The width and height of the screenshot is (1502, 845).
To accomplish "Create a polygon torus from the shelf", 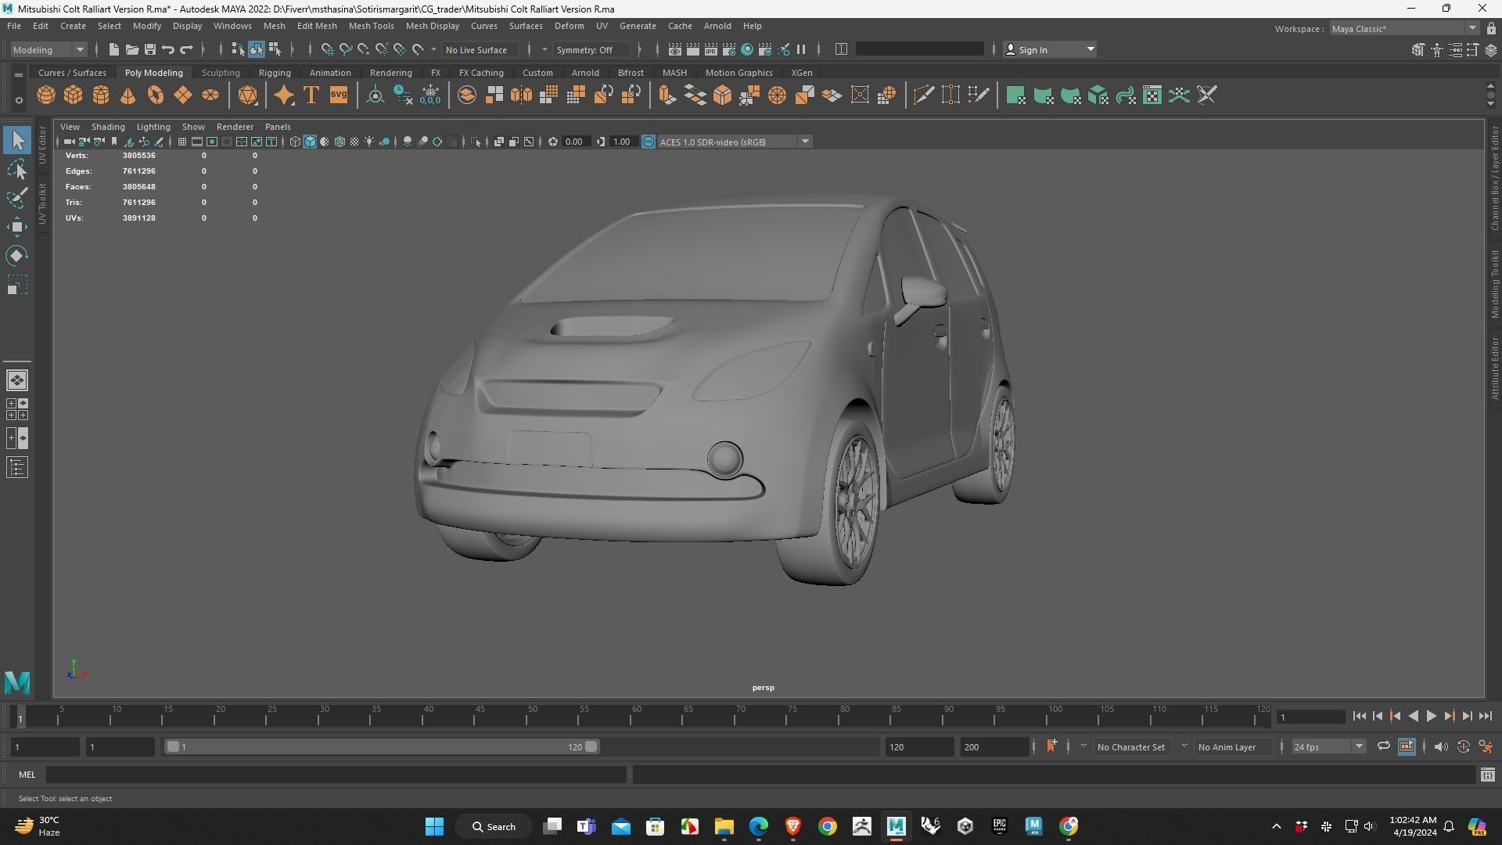I will (x=156, y=95).
